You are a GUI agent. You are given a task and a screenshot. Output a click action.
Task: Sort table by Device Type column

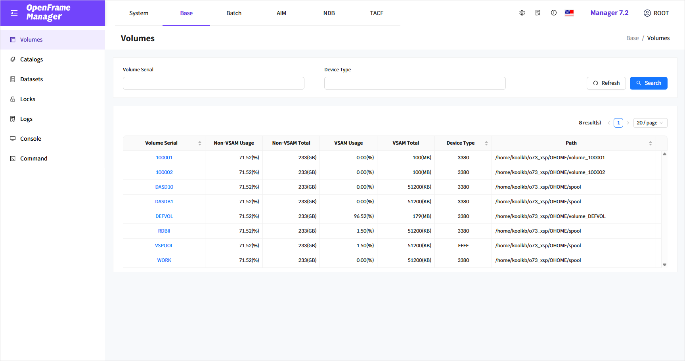486,143
